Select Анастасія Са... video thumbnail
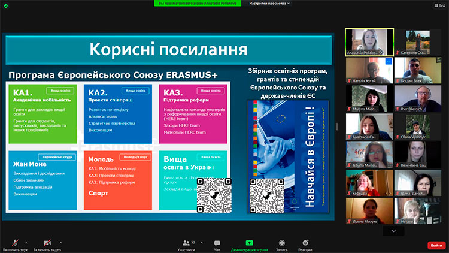Image resolution: width=449 pixels, height=253 pixels. pos(369,126)
